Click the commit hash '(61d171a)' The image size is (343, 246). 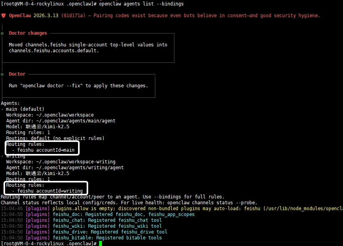(x=73, y=16)
